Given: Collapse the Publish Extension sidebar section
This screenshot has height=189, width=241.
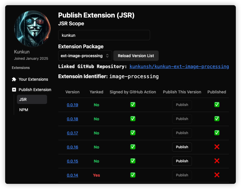Looking at the screenshot, I should point(35,90).
